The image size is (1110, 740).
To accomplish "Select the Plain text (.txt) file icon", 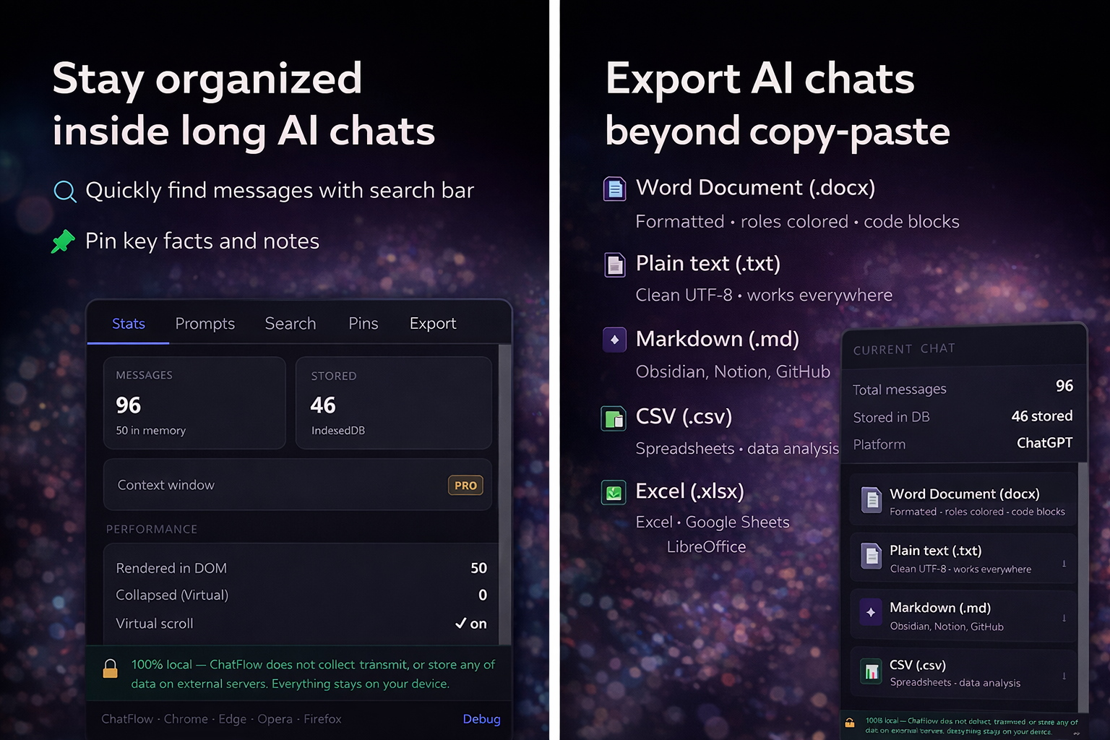I will 614,264.
